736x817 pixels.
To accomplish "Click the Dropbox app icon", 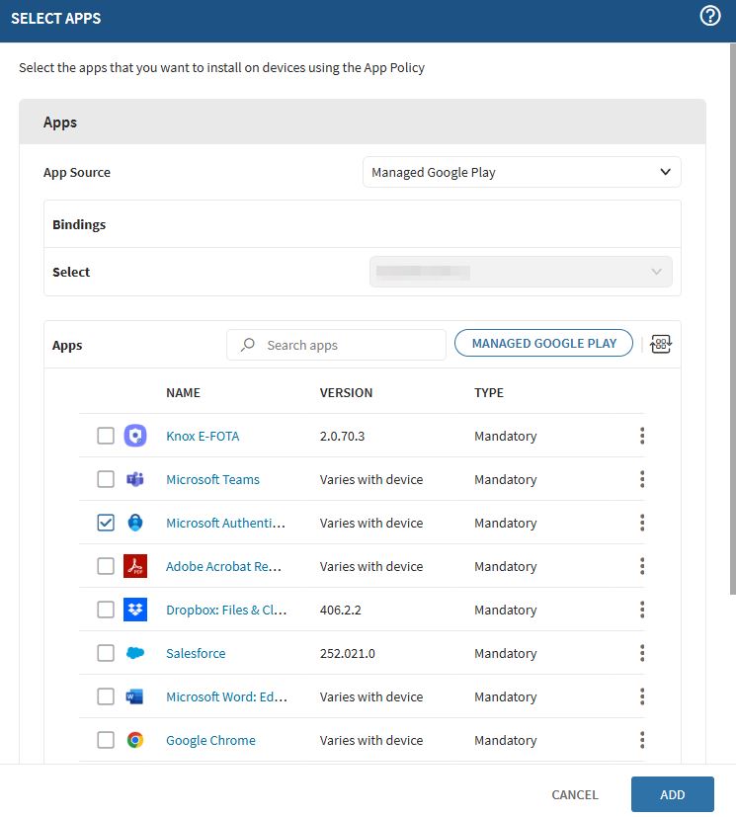I will click(x=135, y=610).
